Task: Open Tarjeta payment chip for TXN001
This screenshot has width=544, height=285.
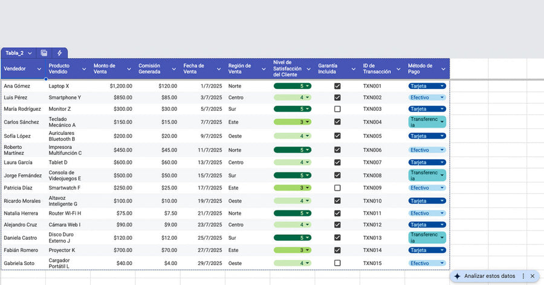Action: 427,86
